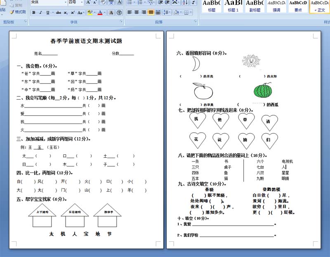This screenshot has width=330, height=257.
Task: Align text right in the paragraph group
Action: point(144,12)
